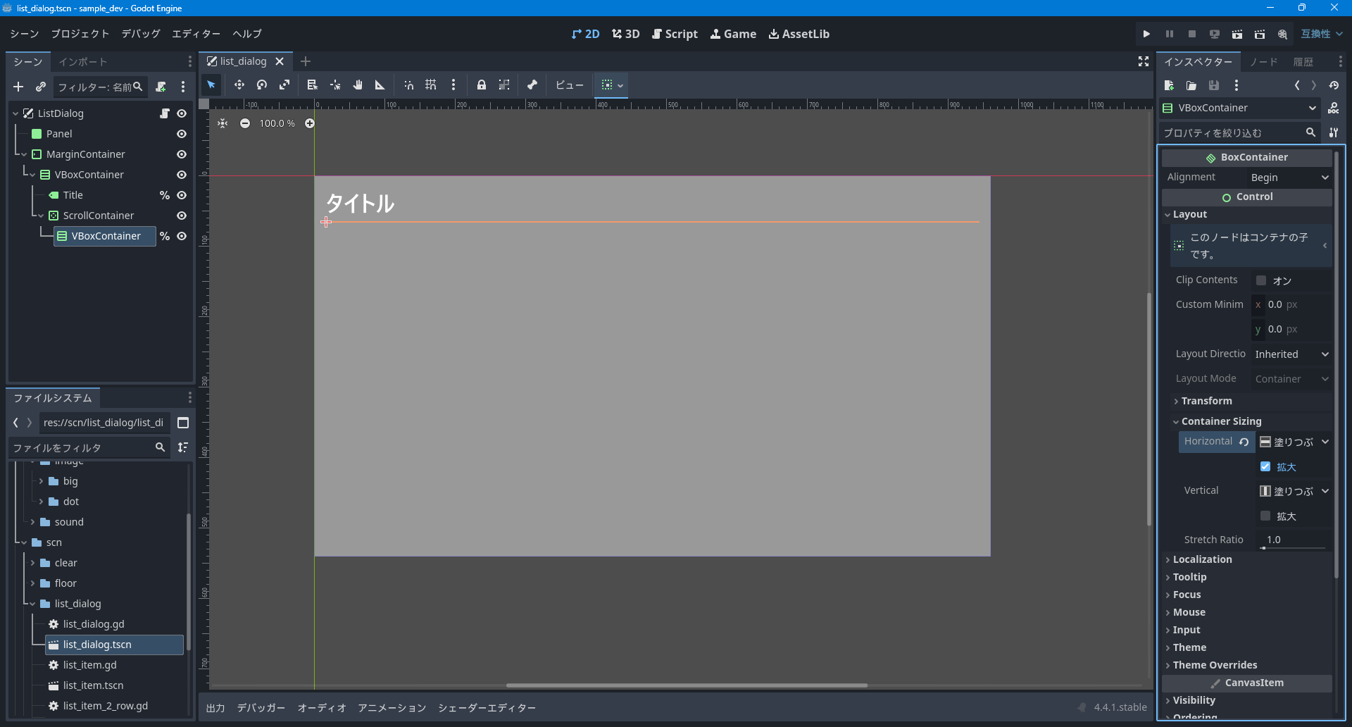Toggle distraction free mode
Viewport: 1352px width, 727px height.
click(x=1144, y=62)
